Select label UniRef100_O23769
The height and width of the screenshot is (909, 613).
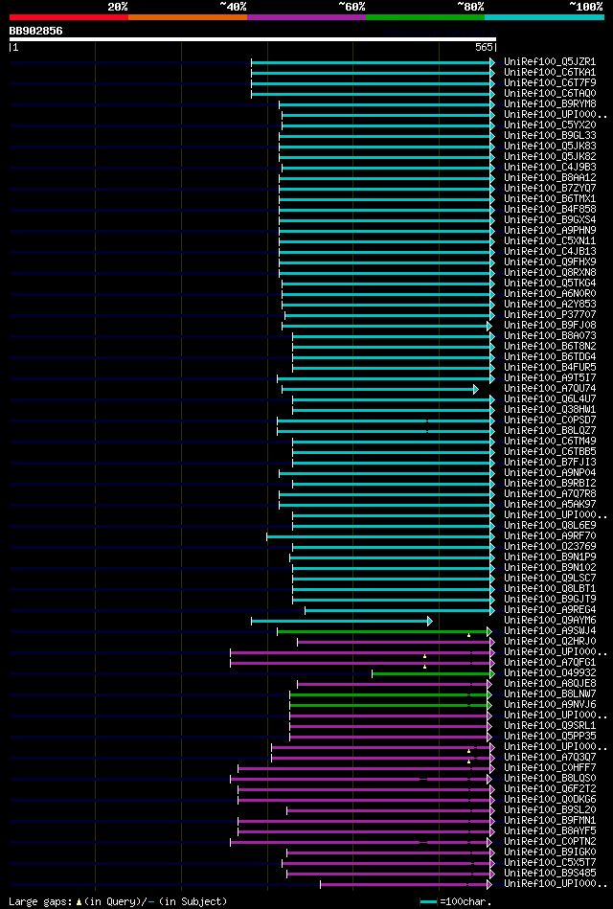(x=551, y=546)
